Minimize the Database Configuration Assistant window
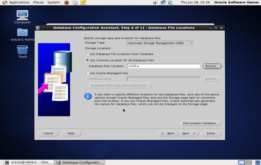Viewport: 261px width, 165px height. pos(210,28)
